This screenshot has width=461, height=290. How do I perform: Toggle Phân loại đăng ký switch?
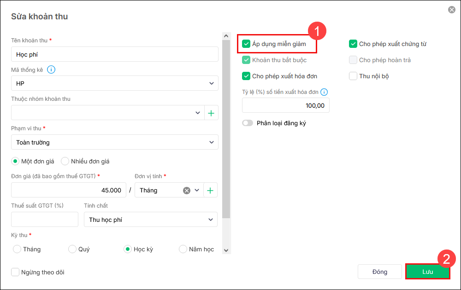pos(248,123)
